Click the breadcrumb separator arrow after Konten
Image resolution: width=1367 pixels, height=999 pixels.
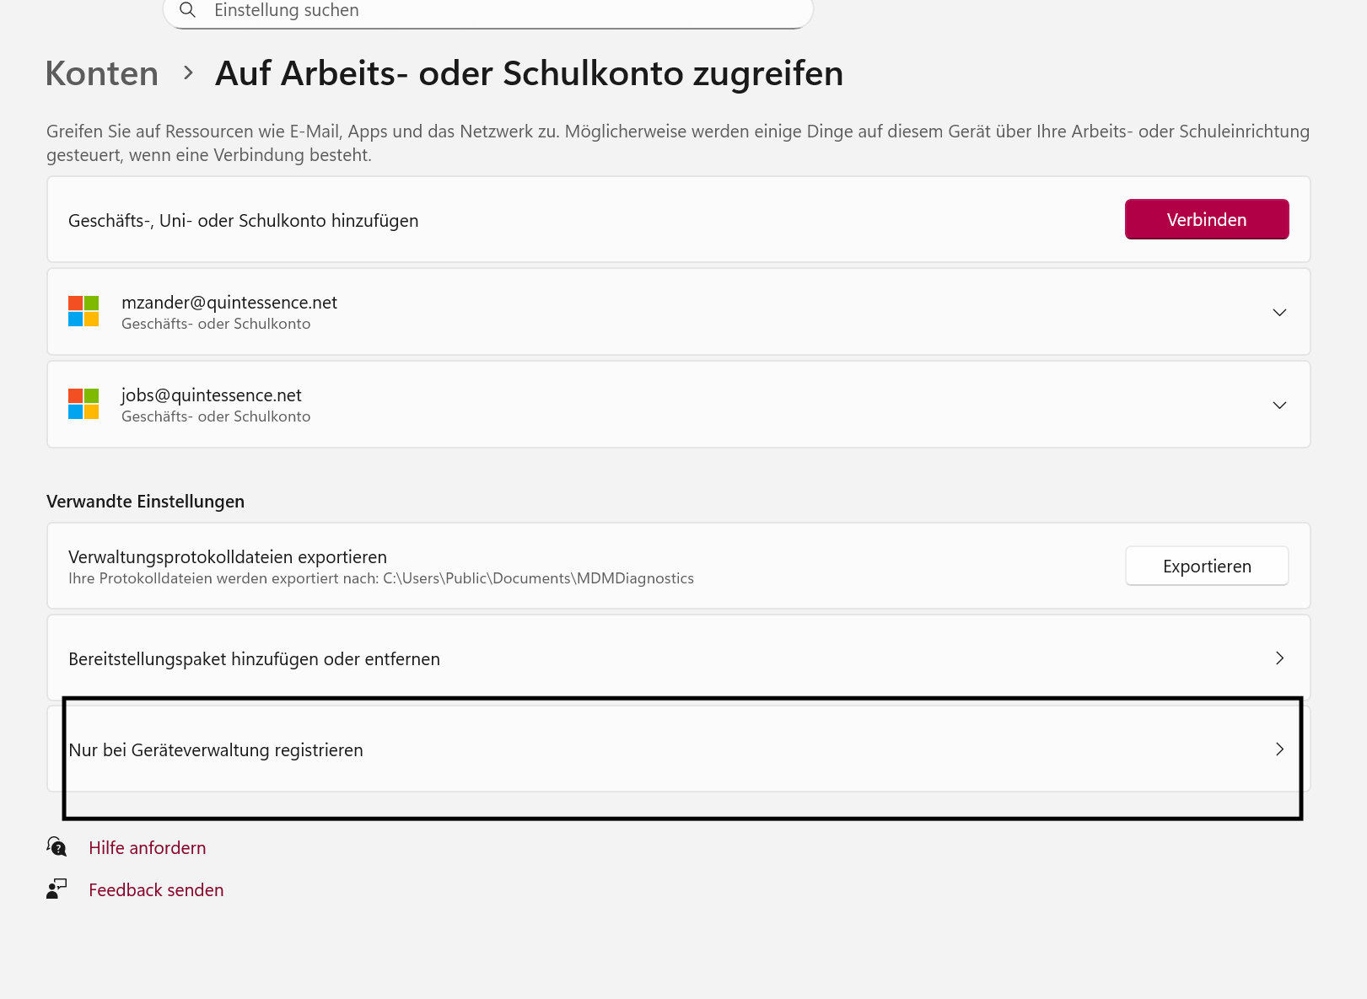pyautogui.click(x=189, y=73)
